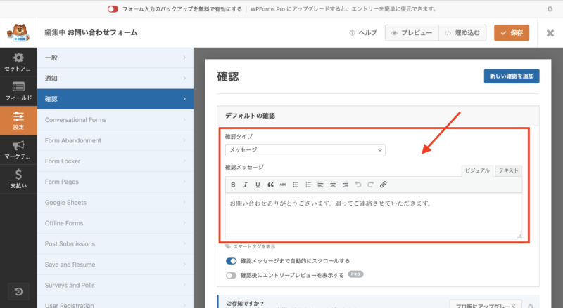
Task: Toggle auto-scroll to the confirmation message
Action: pos(232,261)
